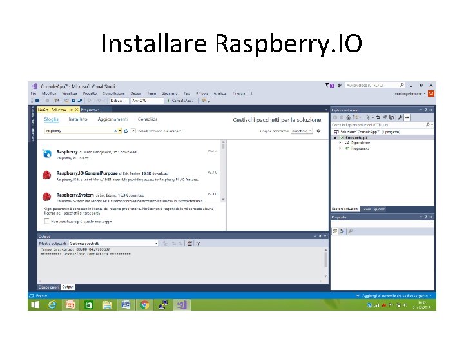The width and height of the screenshot is (464, 348).
Task: Click the Navigate Backward round arrow icon
Action: pyautogui.click(x=37, y=101)
